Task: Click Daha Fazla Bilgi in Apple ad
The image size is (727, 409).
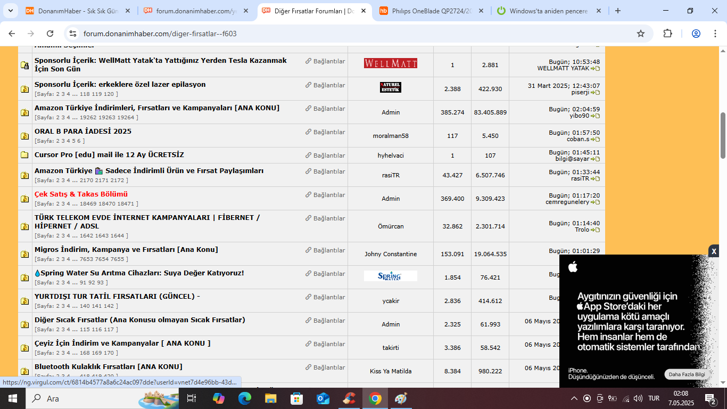Action: coord(687,374)
